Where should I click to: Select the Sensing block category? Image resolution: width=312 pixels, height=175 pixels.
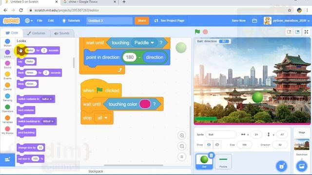[x=8, y=97]
